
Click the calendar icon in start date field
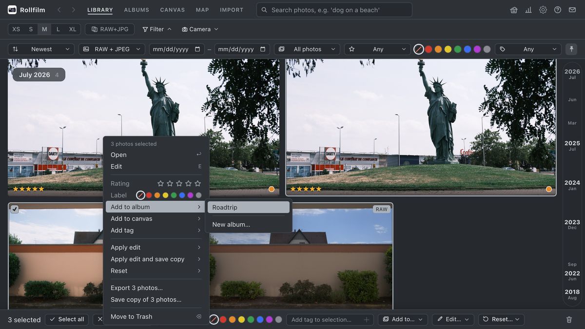(197, 49)
